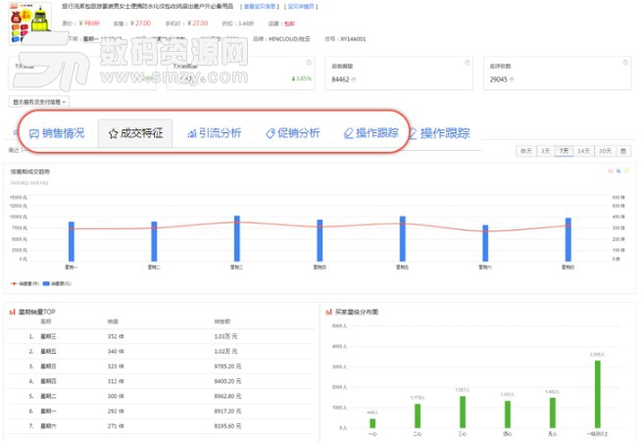Select the 昨天 date range
Screen dimensions: 641x442
click(x=526, y=151)
